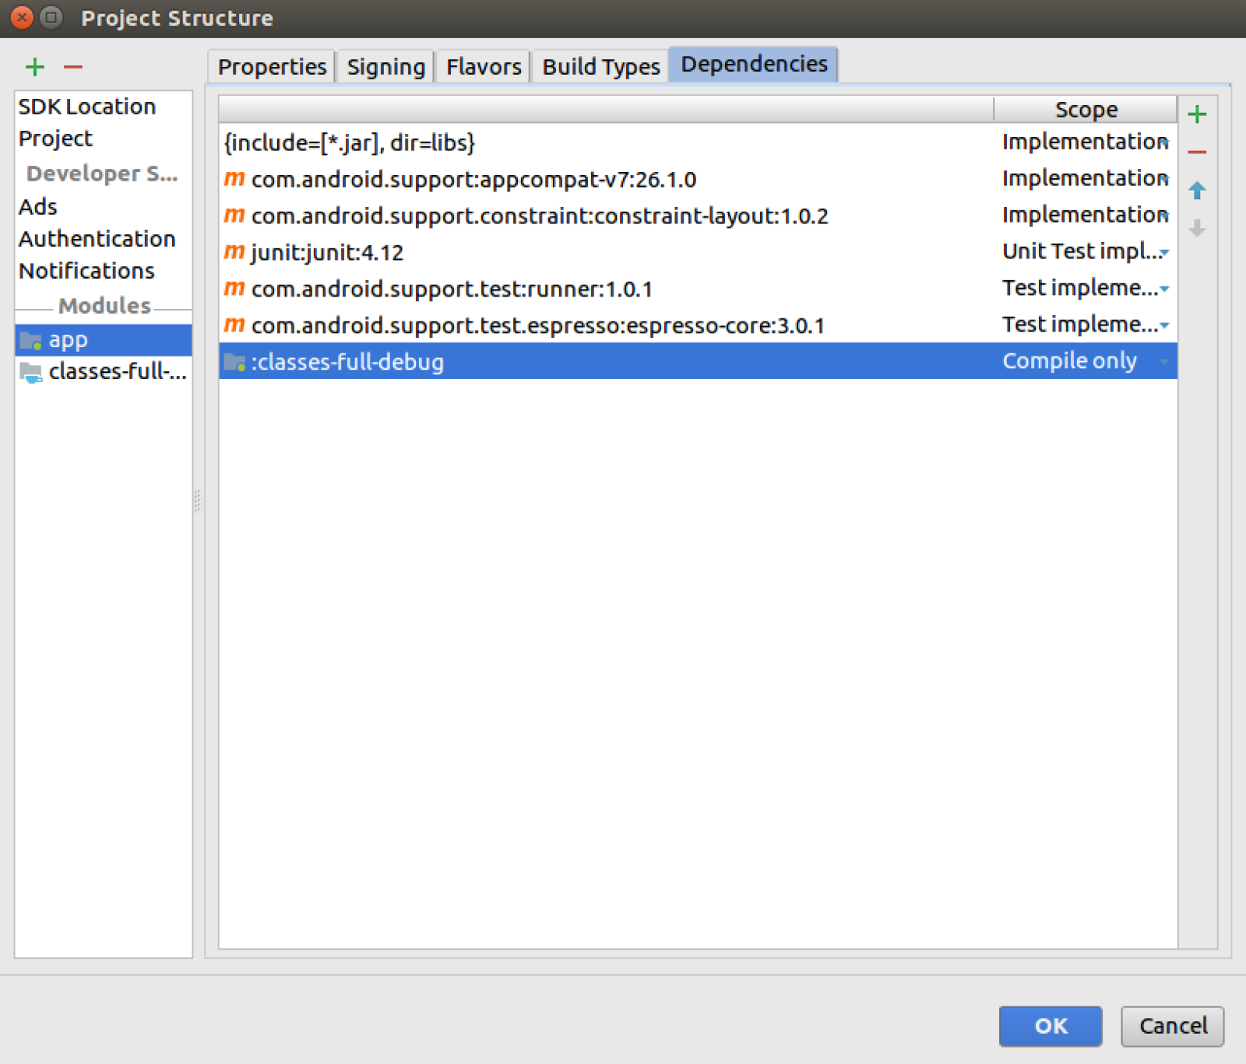Click the green add module plus icon

coord(35,67)
